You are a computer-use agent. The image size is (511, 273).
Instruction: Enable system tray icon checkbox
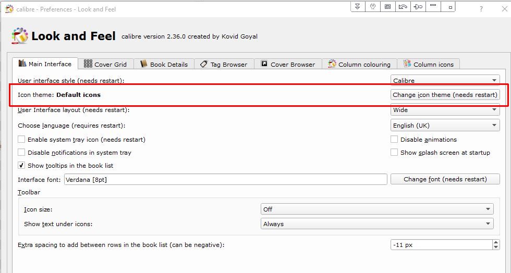point(21,140)
